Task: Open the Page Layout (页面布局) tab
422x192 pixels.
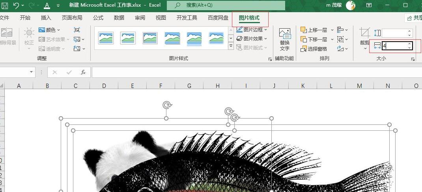Action: coord(72,18)
